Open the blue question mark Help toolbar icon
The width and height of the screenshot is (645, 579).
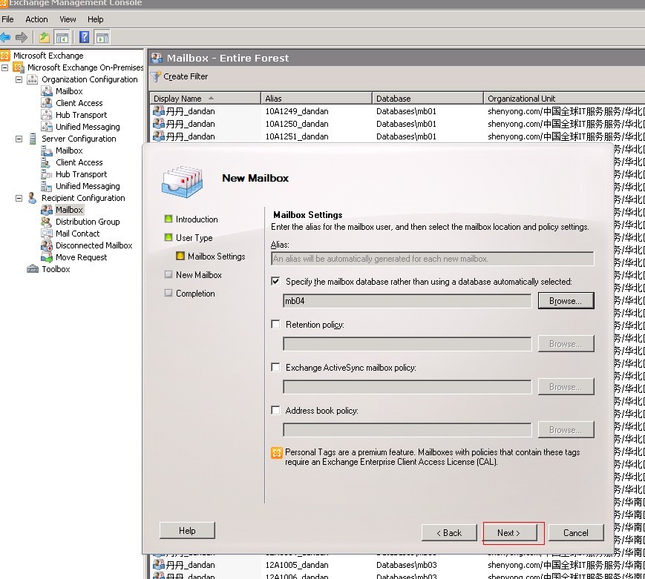click(84, 37)
